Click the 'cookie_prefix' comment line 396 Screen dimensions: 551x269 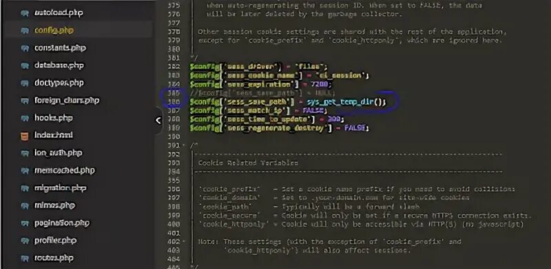357,190
